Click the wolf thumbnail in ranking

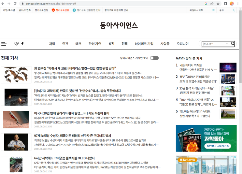pyautogui.click(x=228, y=114)
